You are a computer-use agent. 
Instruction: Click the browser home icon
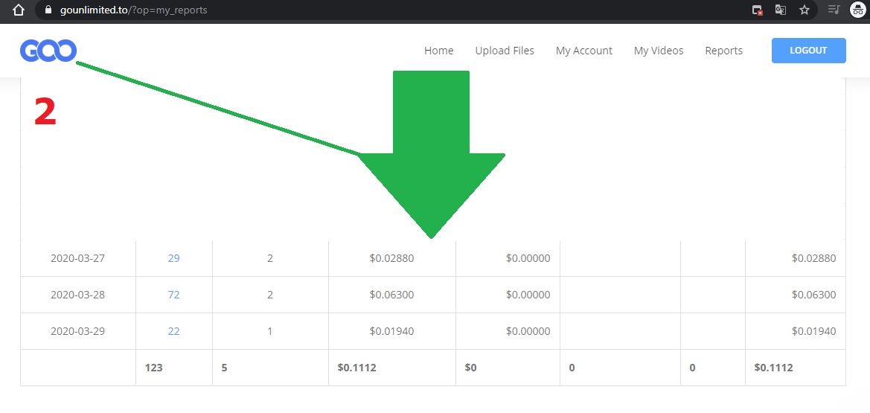[x=19, y=10]
